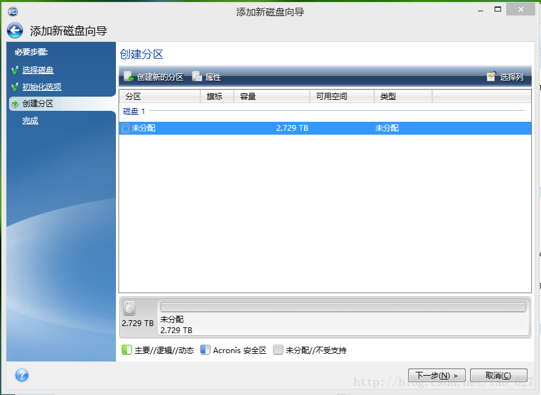This screenshot has width=541, height=395.
Task: Click the 未分配 type cell in the row
Action: tap(387, 128)
